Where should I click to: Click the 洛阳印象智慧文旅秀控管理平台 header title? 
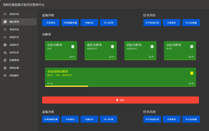click(x=24, y=5)
